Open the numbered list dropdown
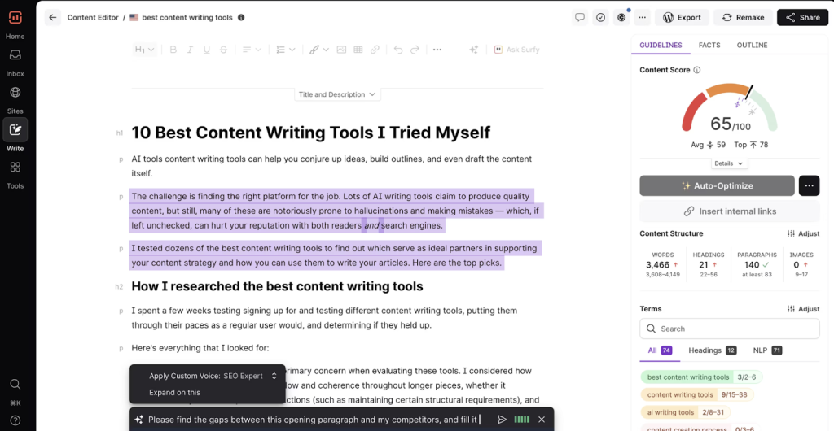This screenshot has height=431, width=834. 286,50
